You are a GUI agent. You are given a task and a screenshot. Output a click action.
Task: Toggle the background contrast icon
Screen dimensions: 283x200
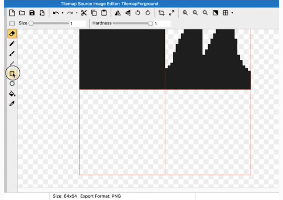pos(215,13)
